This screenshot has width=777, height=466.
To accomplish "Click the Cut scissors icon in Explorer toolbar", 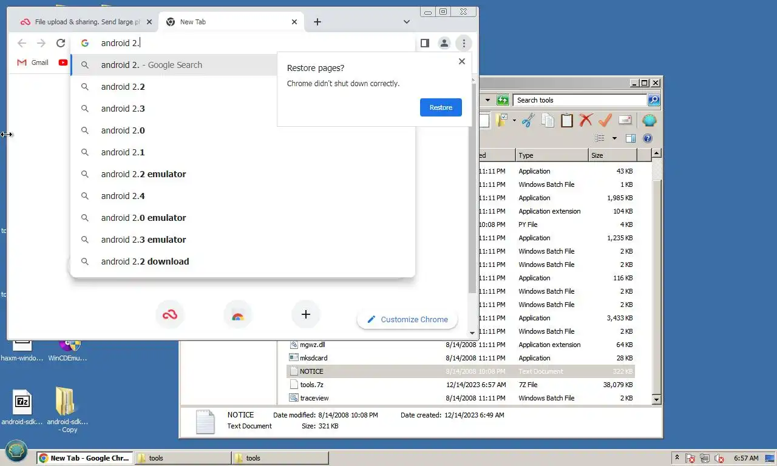I will tap(528, 120).
